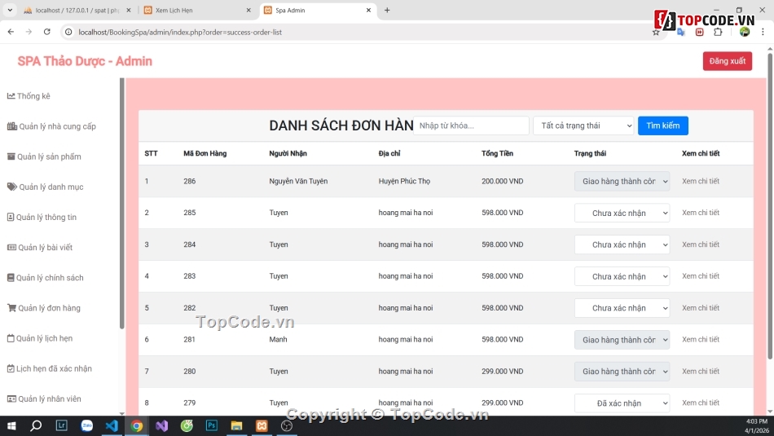Bookmark this page with star icon

tap(656, 33)
